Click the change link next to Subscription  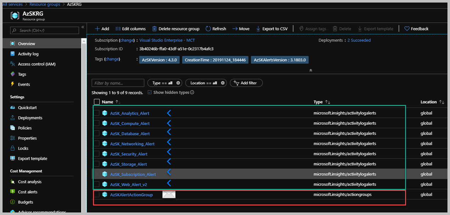127,40
